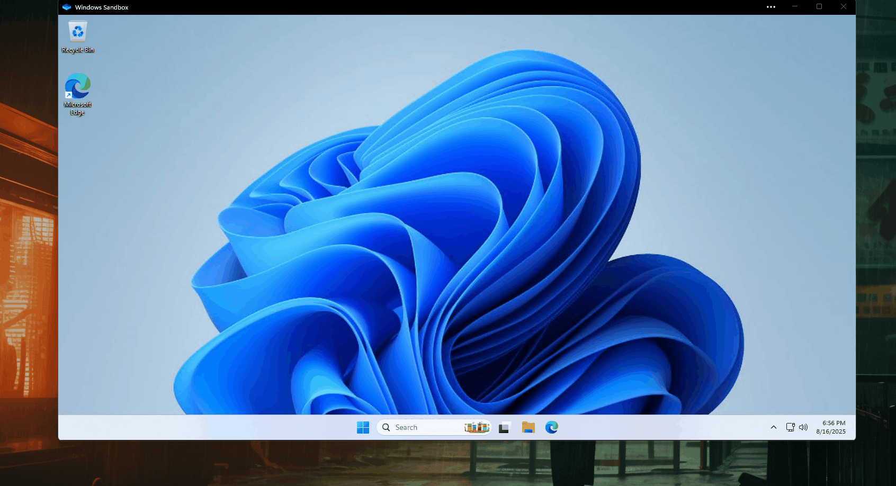Launch Microsoft Edge from the taskbar
Screen dimensions: 896x486
point(552,427)
